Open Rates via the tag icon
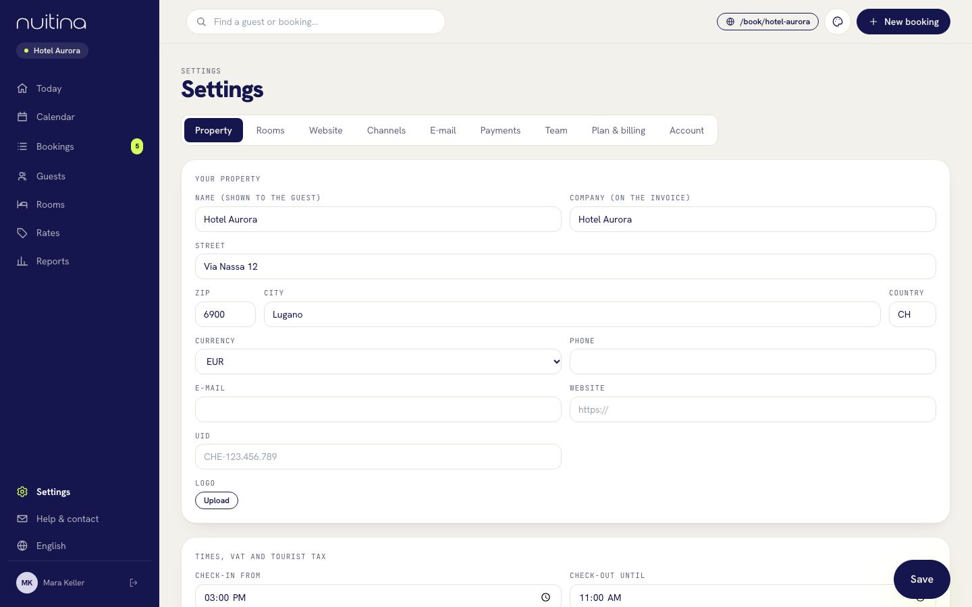 (x=22, y=233)
